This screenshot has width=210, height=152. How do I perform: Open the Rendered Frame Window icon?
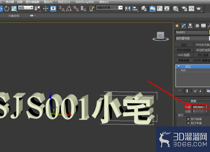tap(191, 9)
